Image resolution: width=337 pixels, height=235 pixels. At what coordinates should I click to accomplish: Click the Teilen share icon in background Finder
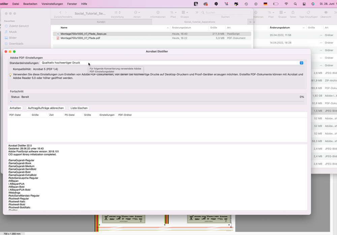(293, 12)
